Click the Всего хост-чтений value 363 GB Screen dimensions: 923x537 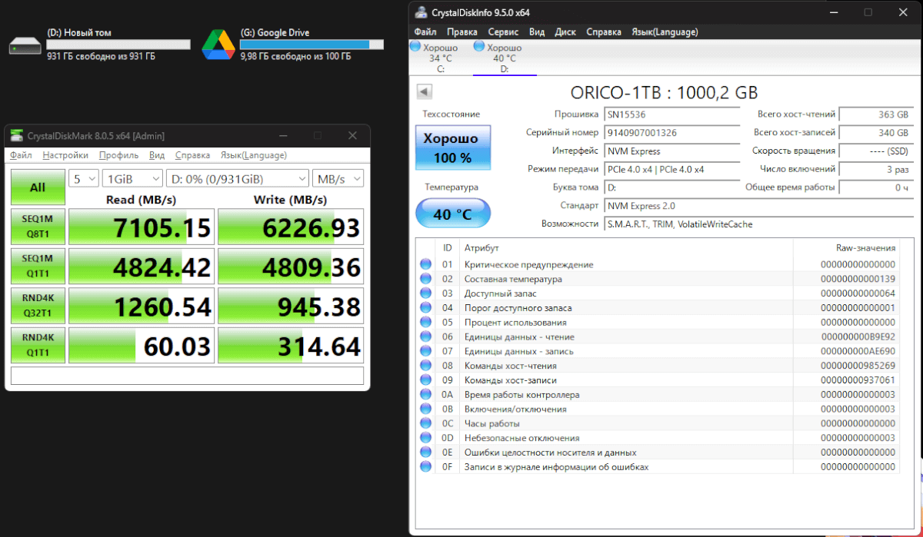pos(876,114)
